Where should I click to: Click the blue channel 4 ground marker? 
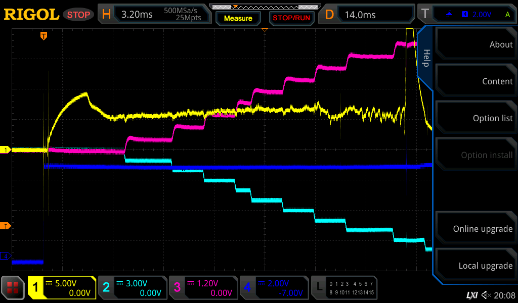click(6, 256)
